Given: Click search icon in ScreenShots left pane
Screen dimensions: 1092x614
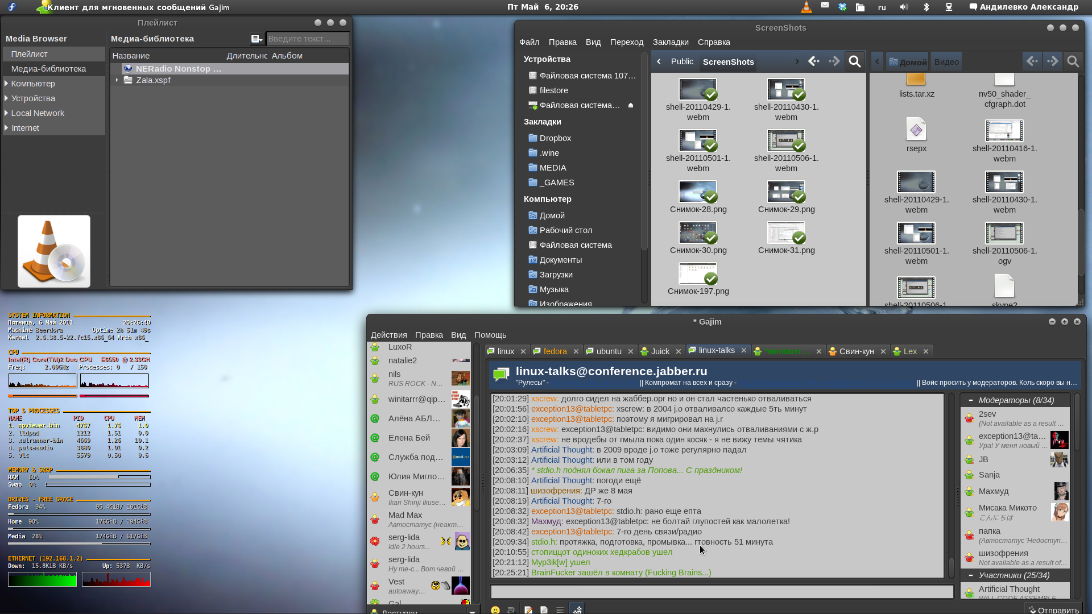Looking at the screenshot, I should click(x=854, y=61).
